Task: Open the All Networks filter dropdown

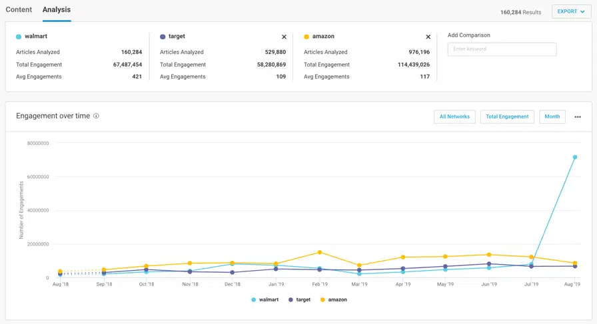Action: click(454, 116)
